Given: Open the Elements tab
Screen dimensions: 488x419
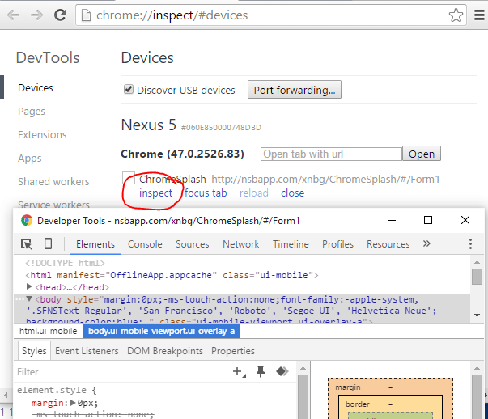Looking at the screenshot, I should coord(95,244).
